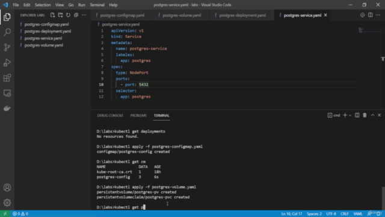Switch to the Problems panel tab

(138, 115)
